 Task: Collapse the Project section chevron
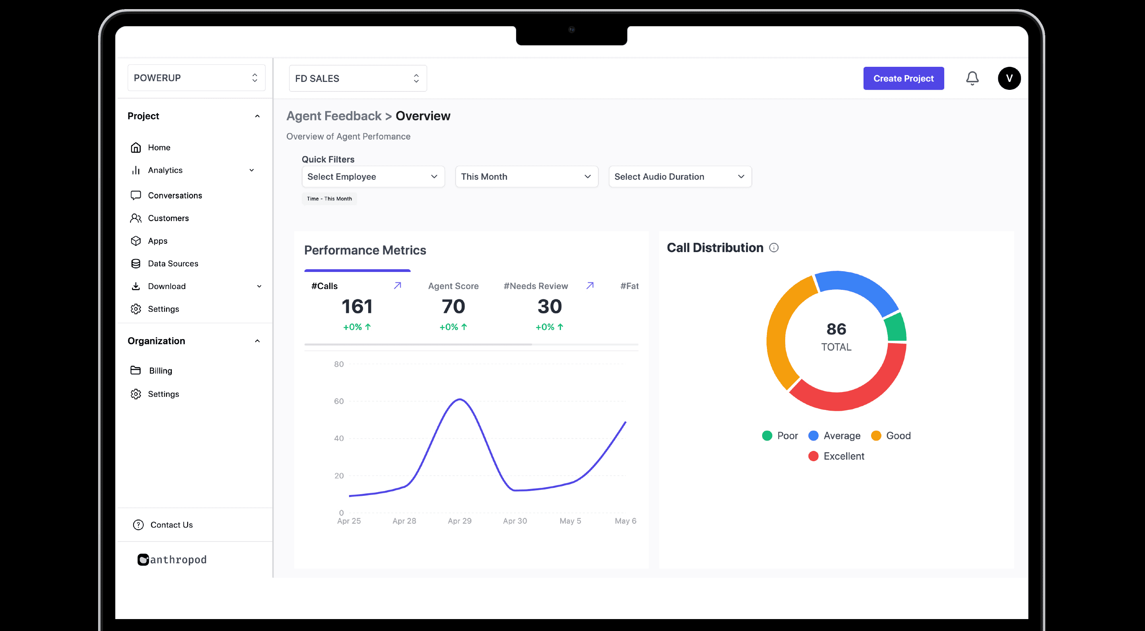coord(257,116)
